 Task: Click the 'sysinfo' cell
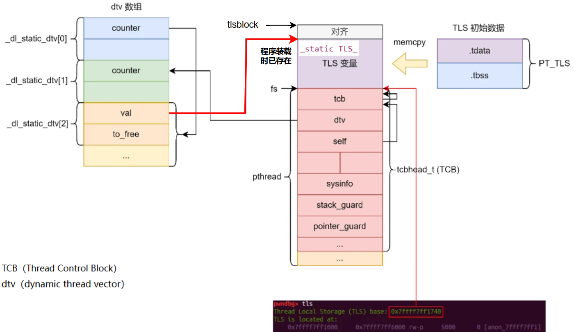pyautogui.click(x=340, y=184)
